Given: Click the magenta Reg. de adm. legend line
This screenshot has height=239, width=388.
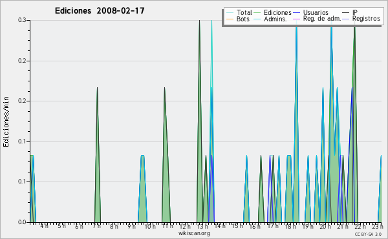Looking at the screenshot, I should click(x=296, y=19).
